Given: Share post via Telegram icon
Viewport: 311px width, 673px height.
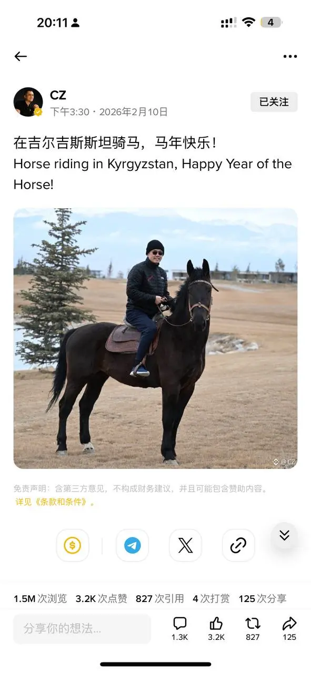Looking at the screenshot, I should point(133,546).
